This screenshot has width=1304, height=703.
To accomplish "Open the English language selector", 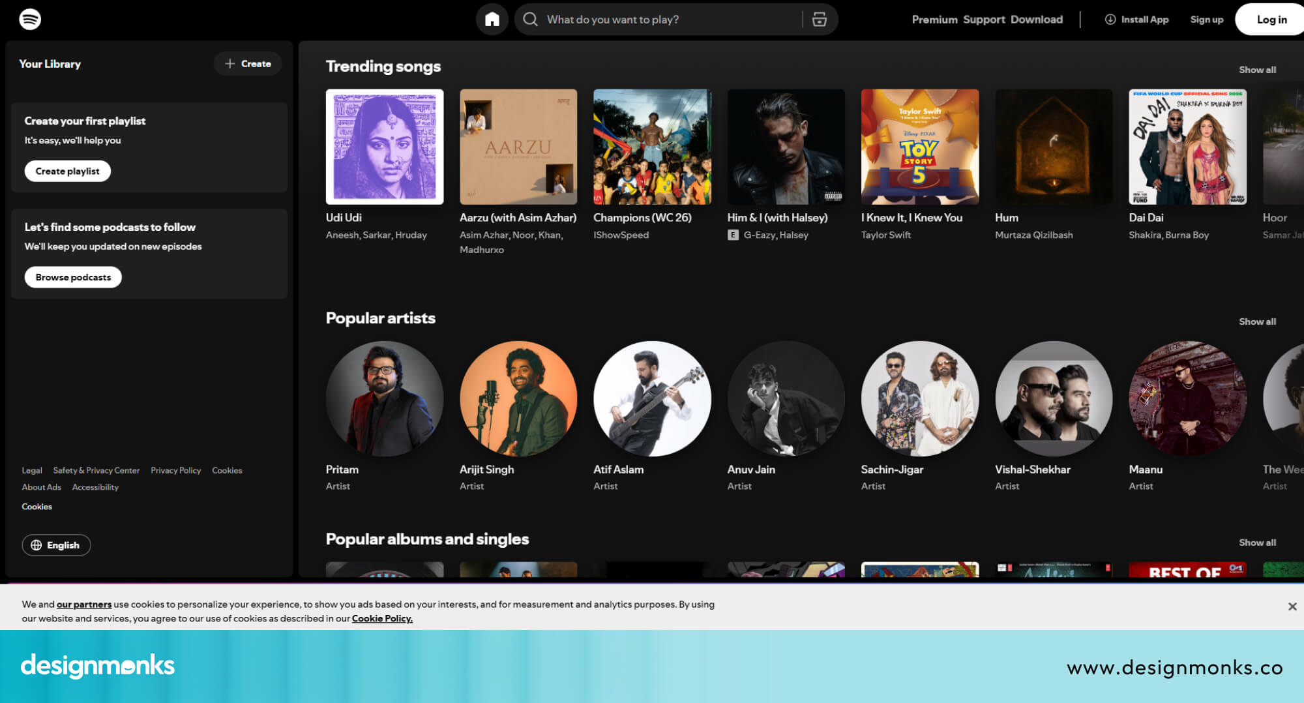I will point(56,545).
